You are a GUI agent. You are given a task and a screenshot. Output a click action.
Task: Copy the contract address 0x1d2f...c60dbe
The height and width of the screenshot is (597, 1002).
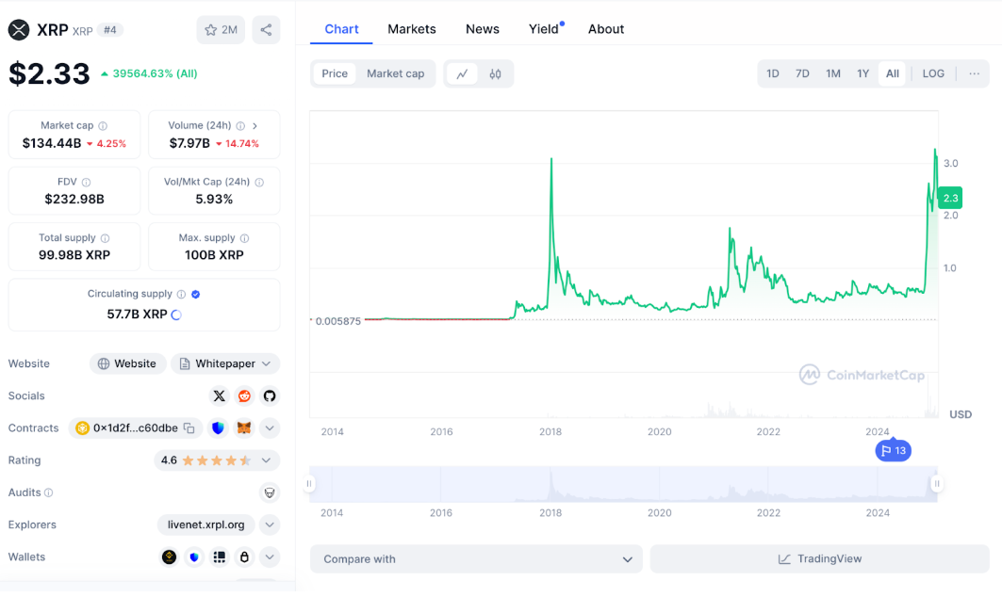(189, 428)
